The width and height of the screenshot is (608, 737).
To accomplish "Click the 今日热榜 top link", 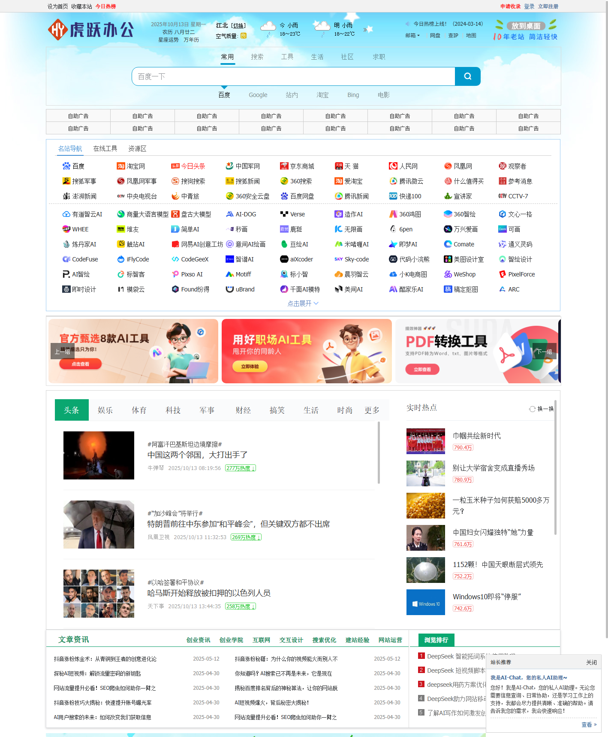I will point(105,6).
